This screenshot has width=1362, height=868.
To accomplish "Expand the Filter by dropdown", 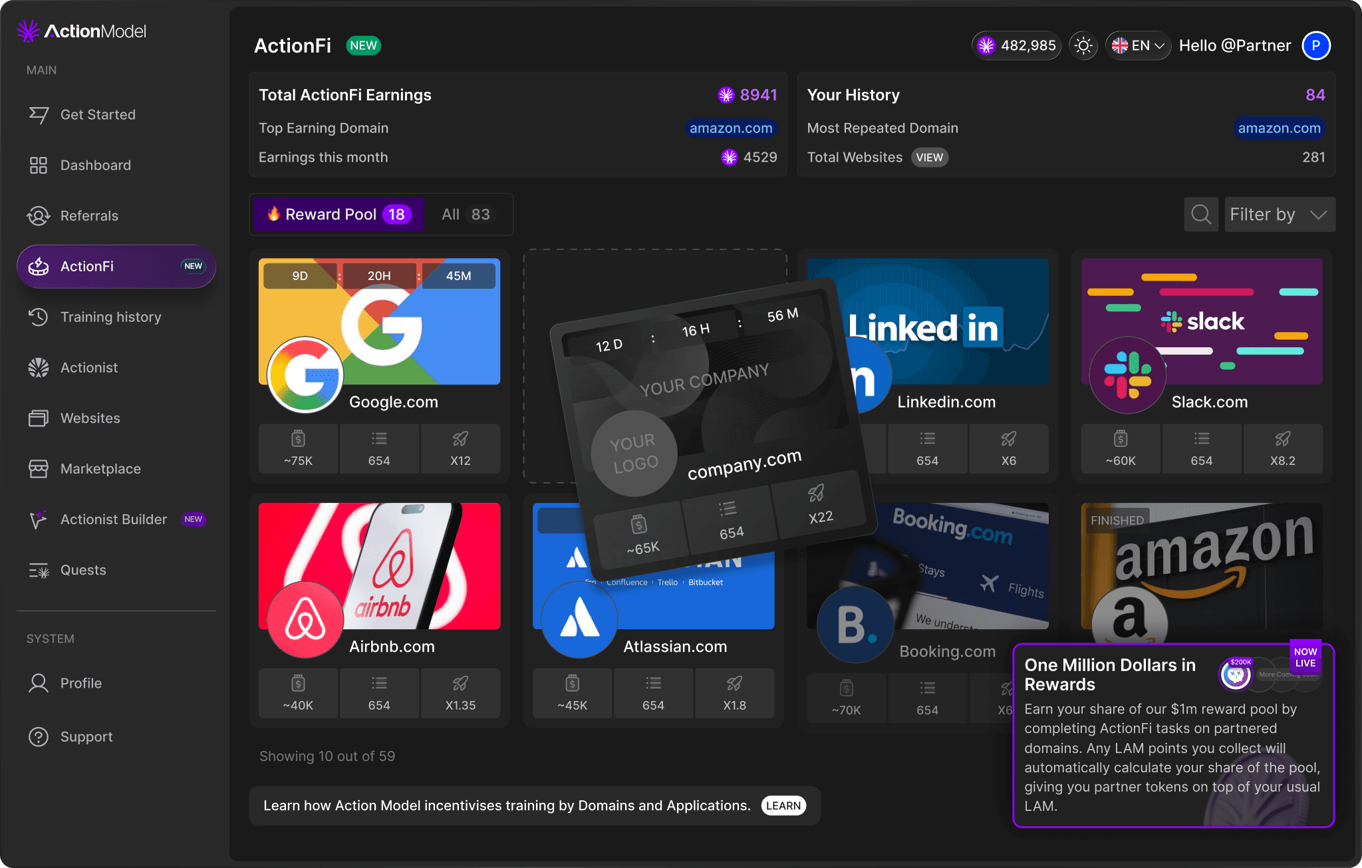I will [1280, 214].
